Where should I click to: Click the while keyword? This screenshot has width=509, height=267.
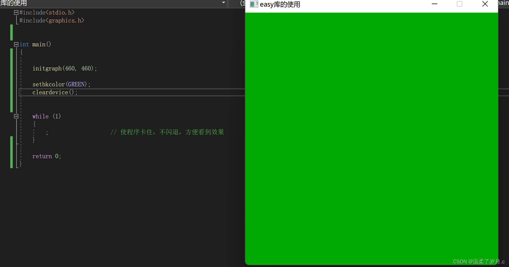point(40,116)
